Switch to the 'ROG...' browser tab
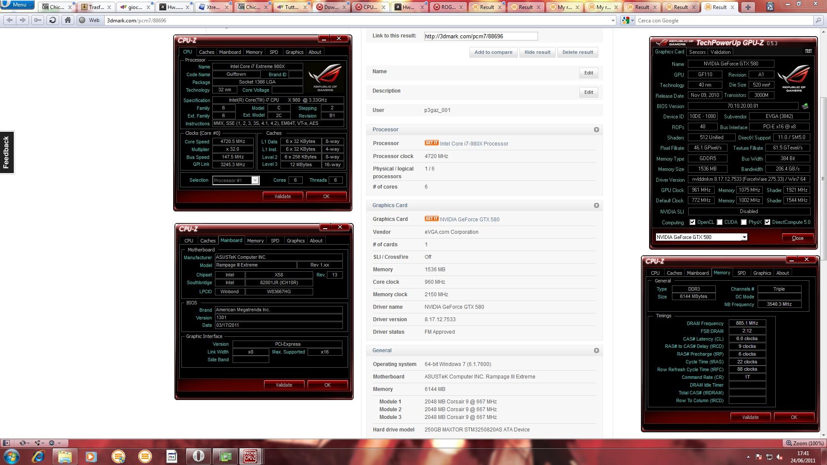 pos(448,7)
